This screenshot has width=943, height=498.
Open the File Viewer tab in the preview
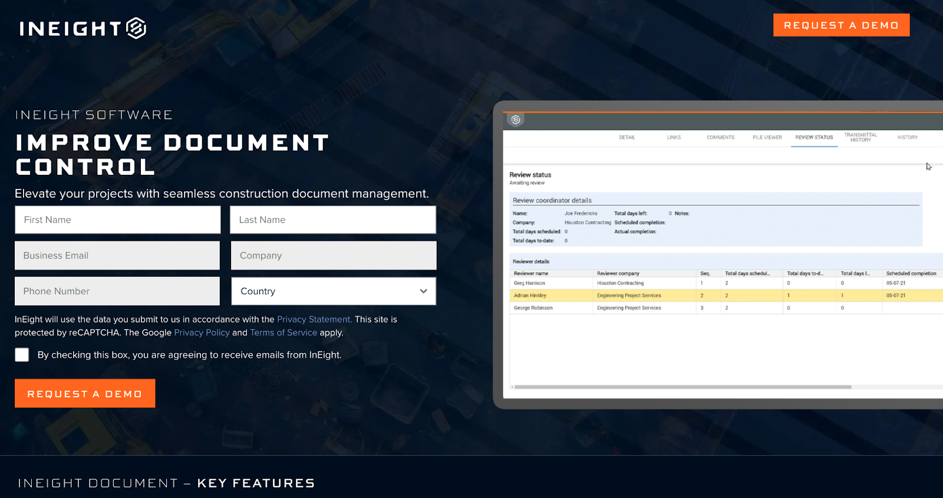point(767,137)
